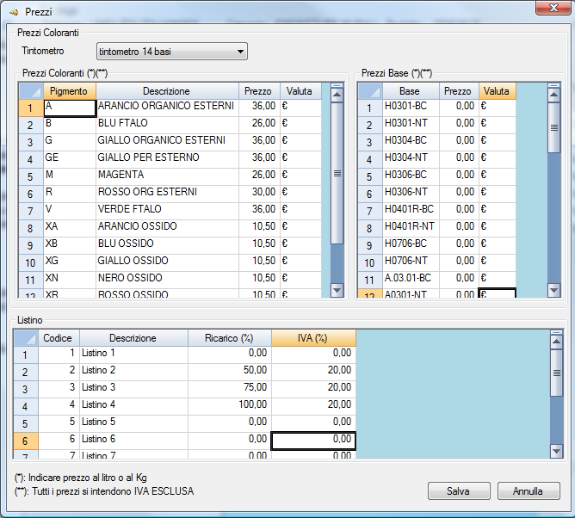Select all cells via Listino table corner
575x518 pixels.
[26, 338]
